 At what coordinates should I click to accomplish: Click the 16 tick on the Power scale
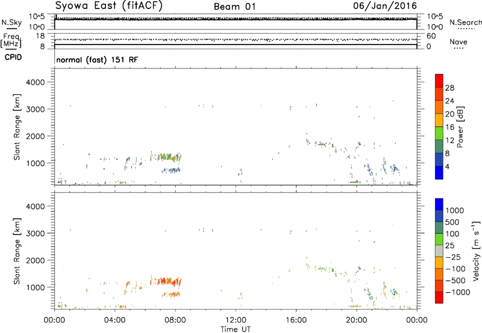[449, 127]
